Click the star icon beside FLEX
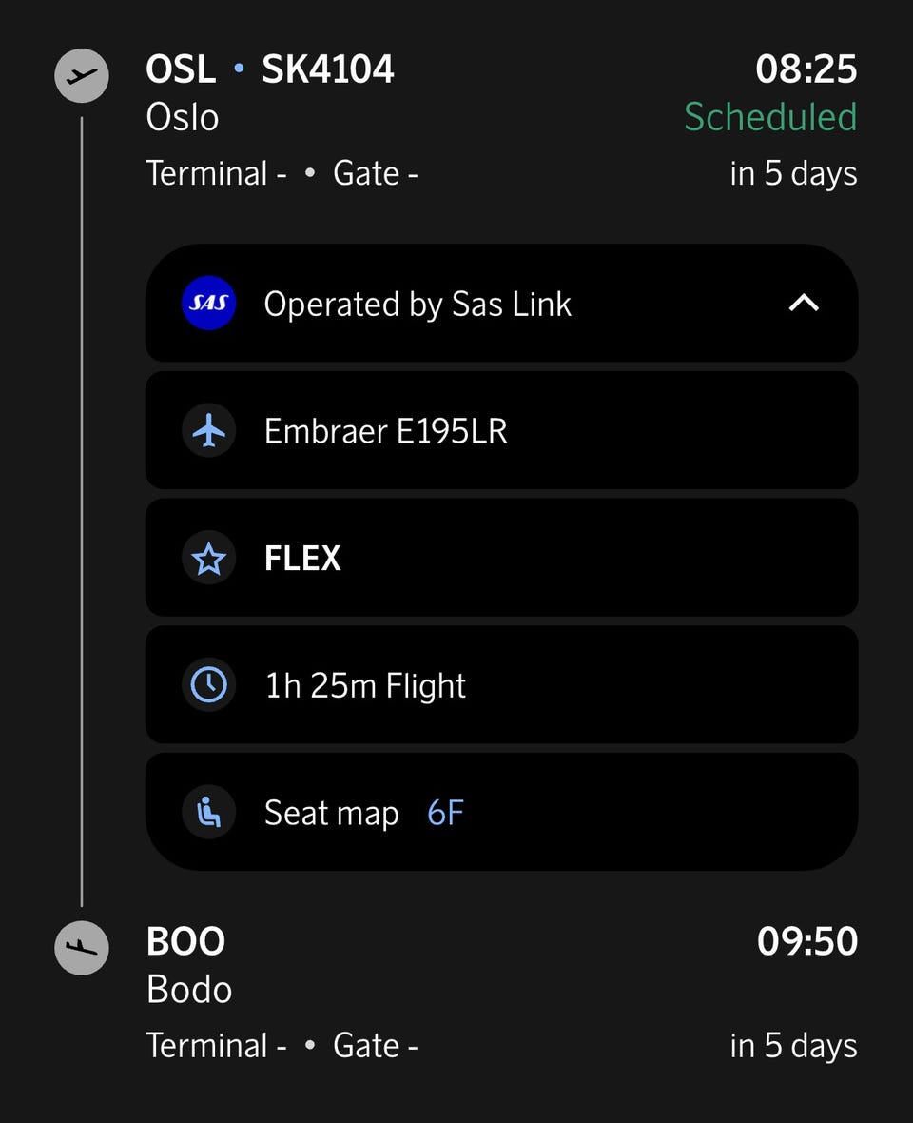 (x=208, y=558)
